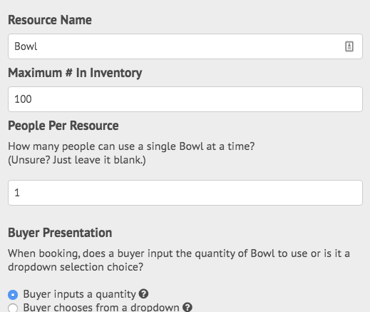The height and width of the screenshot is (312, 370).
Task: Focus the Maximum # In Inventory input field
Action: [185, 99]
